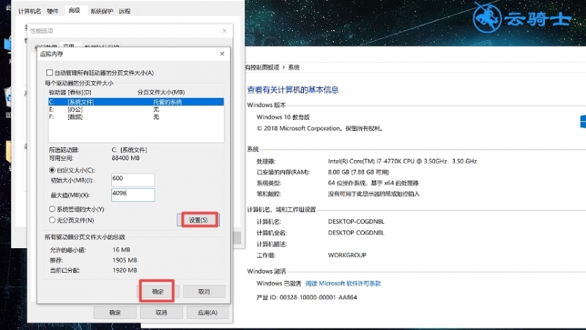Click the recommended 1905 MB value
The width and height of the screenshot is (586, 330).
coord(125,260)
